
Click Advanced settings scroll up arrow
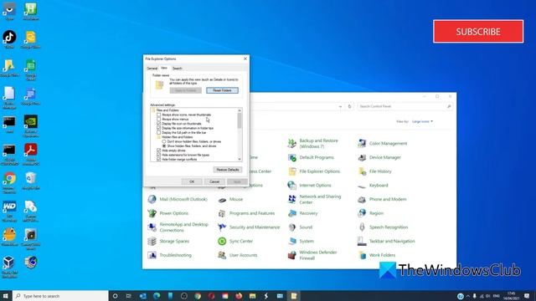pyautogui.click(x=240, y=110)
